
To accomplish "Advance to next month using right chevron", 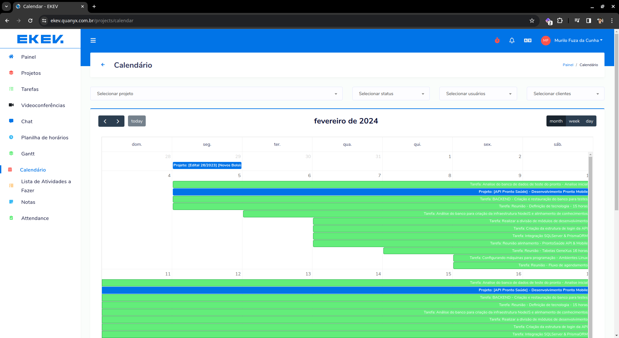I will 118,121.
